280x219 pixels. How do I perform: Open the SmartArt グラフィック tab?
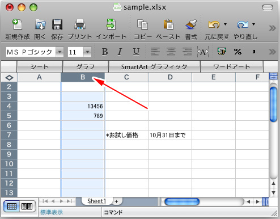(x=154, y=66)
